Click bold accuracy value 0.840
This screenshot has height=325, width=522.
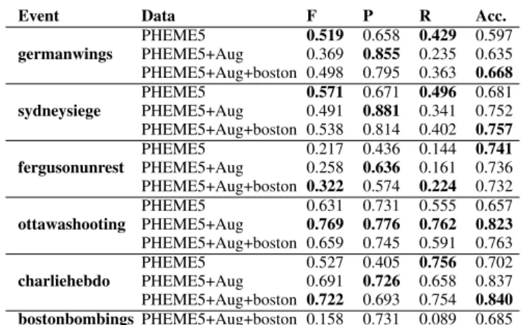[x=494, y=299]
